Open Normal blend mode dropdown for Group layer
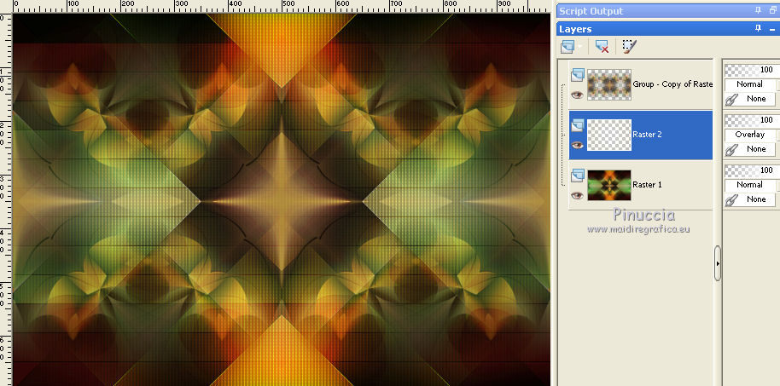This screenshot has width=780, height=386. (x=750, y=84)
